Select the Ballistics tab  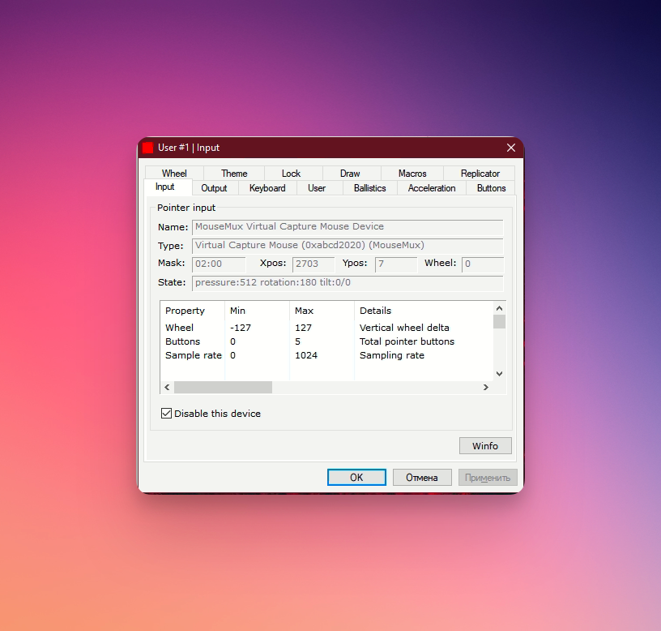(x=369, y=188)
